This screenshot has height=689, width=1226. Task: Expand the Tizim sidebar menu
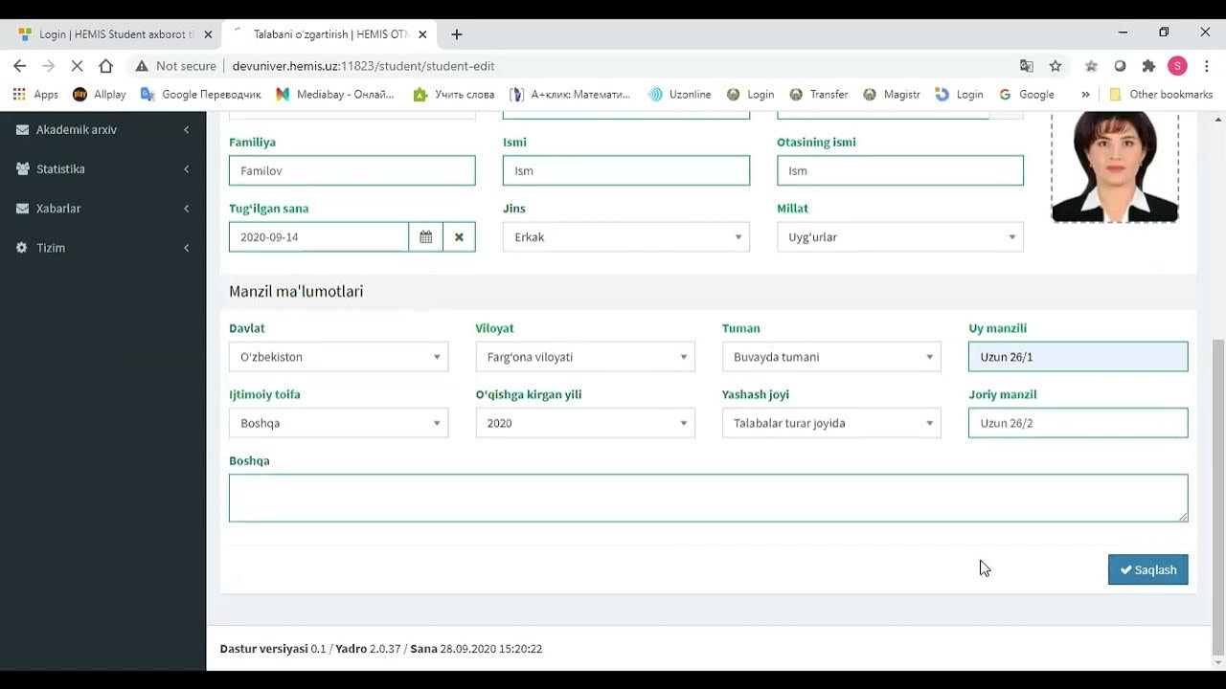point(187,247)
